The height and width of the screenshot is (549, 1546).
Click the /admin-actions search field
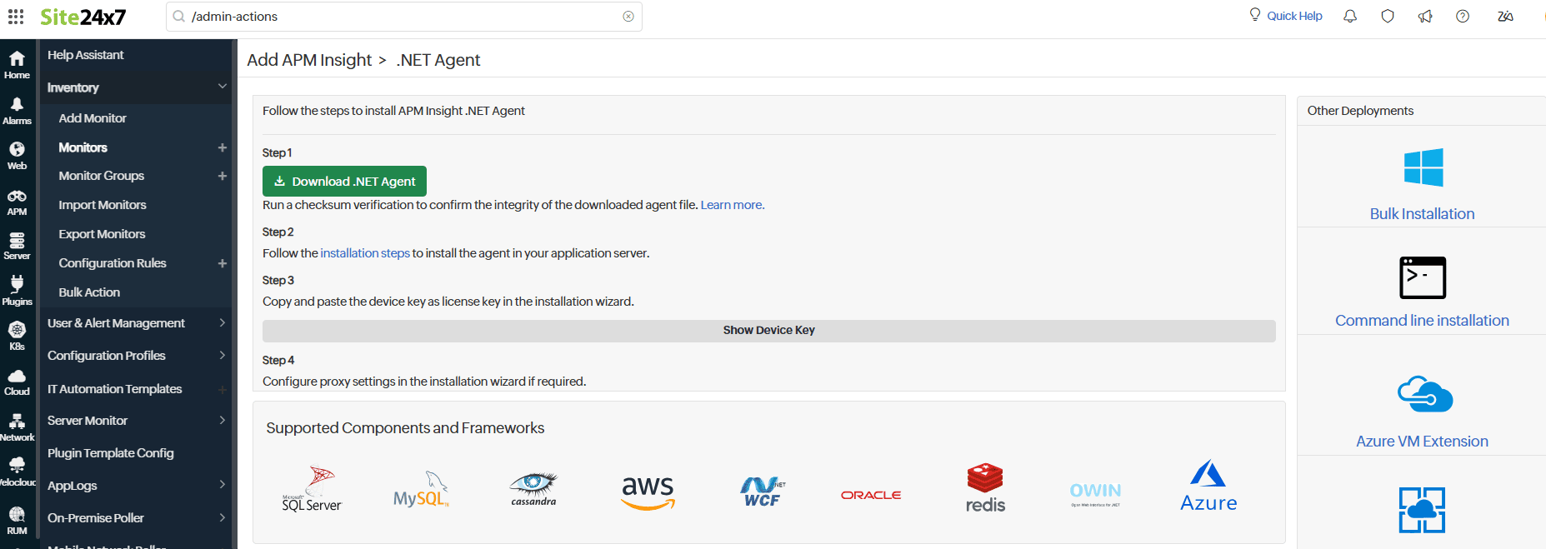[400, 17]
